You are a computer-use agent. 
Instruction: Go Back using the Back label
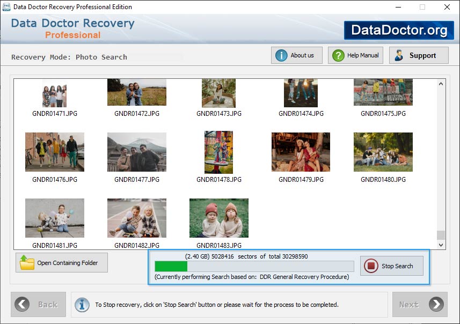[x=48, y=305]
